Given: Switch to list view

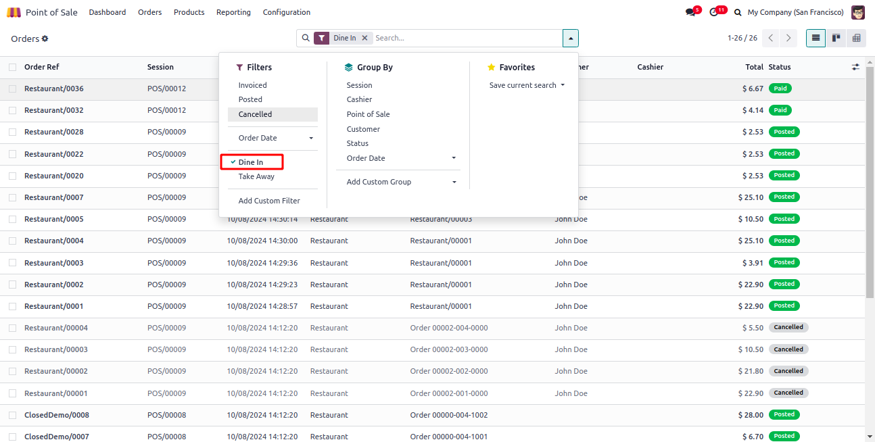Looking at the screenshot, I should 816,38.
